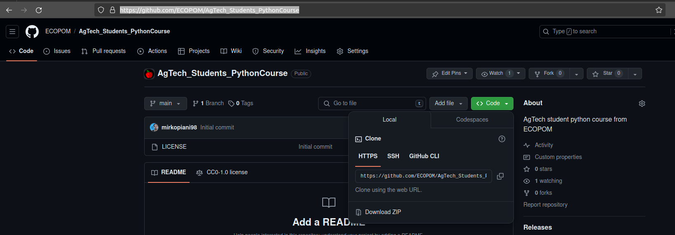Image resolution: width=675 pixels, height=235 pixels.
Task: Focus the Go to file search field
Action: (372, 104)
